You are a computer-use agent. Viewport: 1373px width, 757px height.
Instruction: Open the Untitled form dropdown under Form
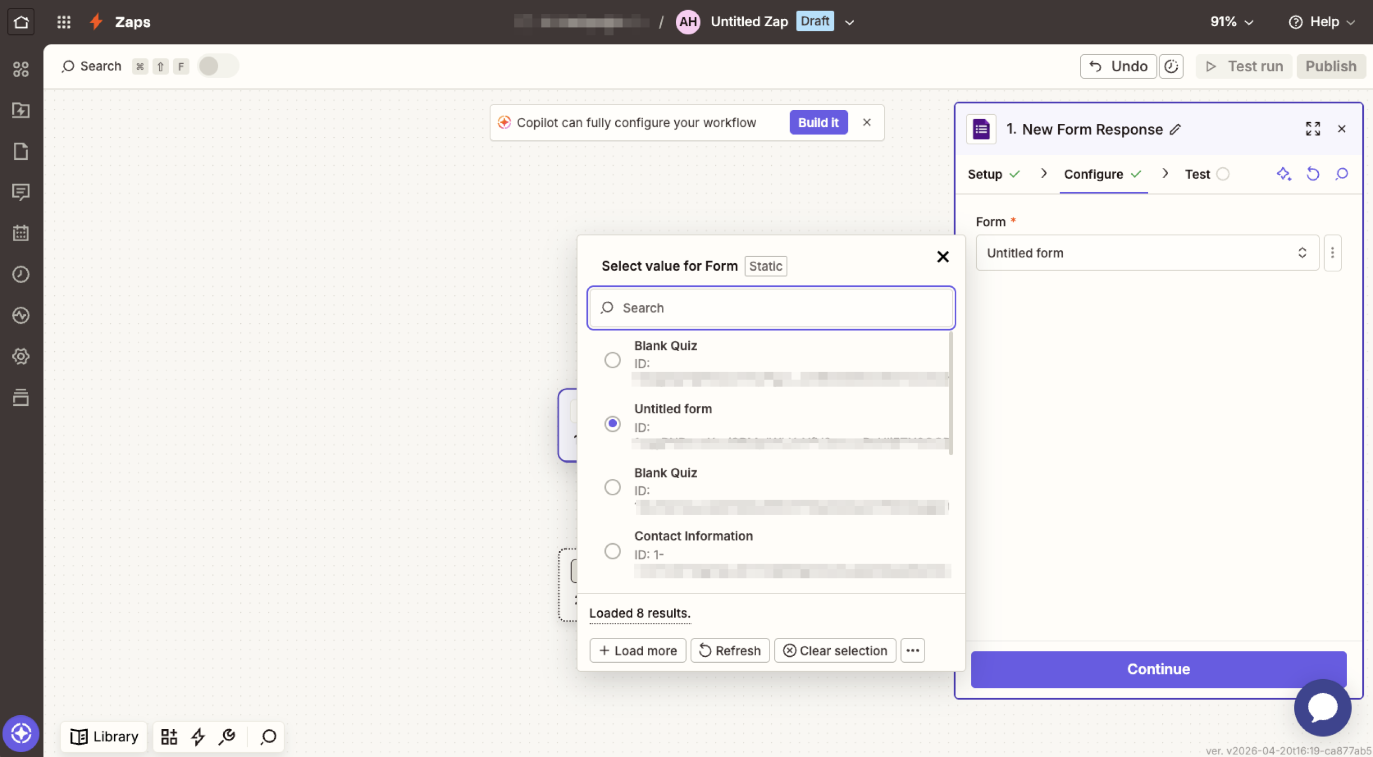point(1146,253)
